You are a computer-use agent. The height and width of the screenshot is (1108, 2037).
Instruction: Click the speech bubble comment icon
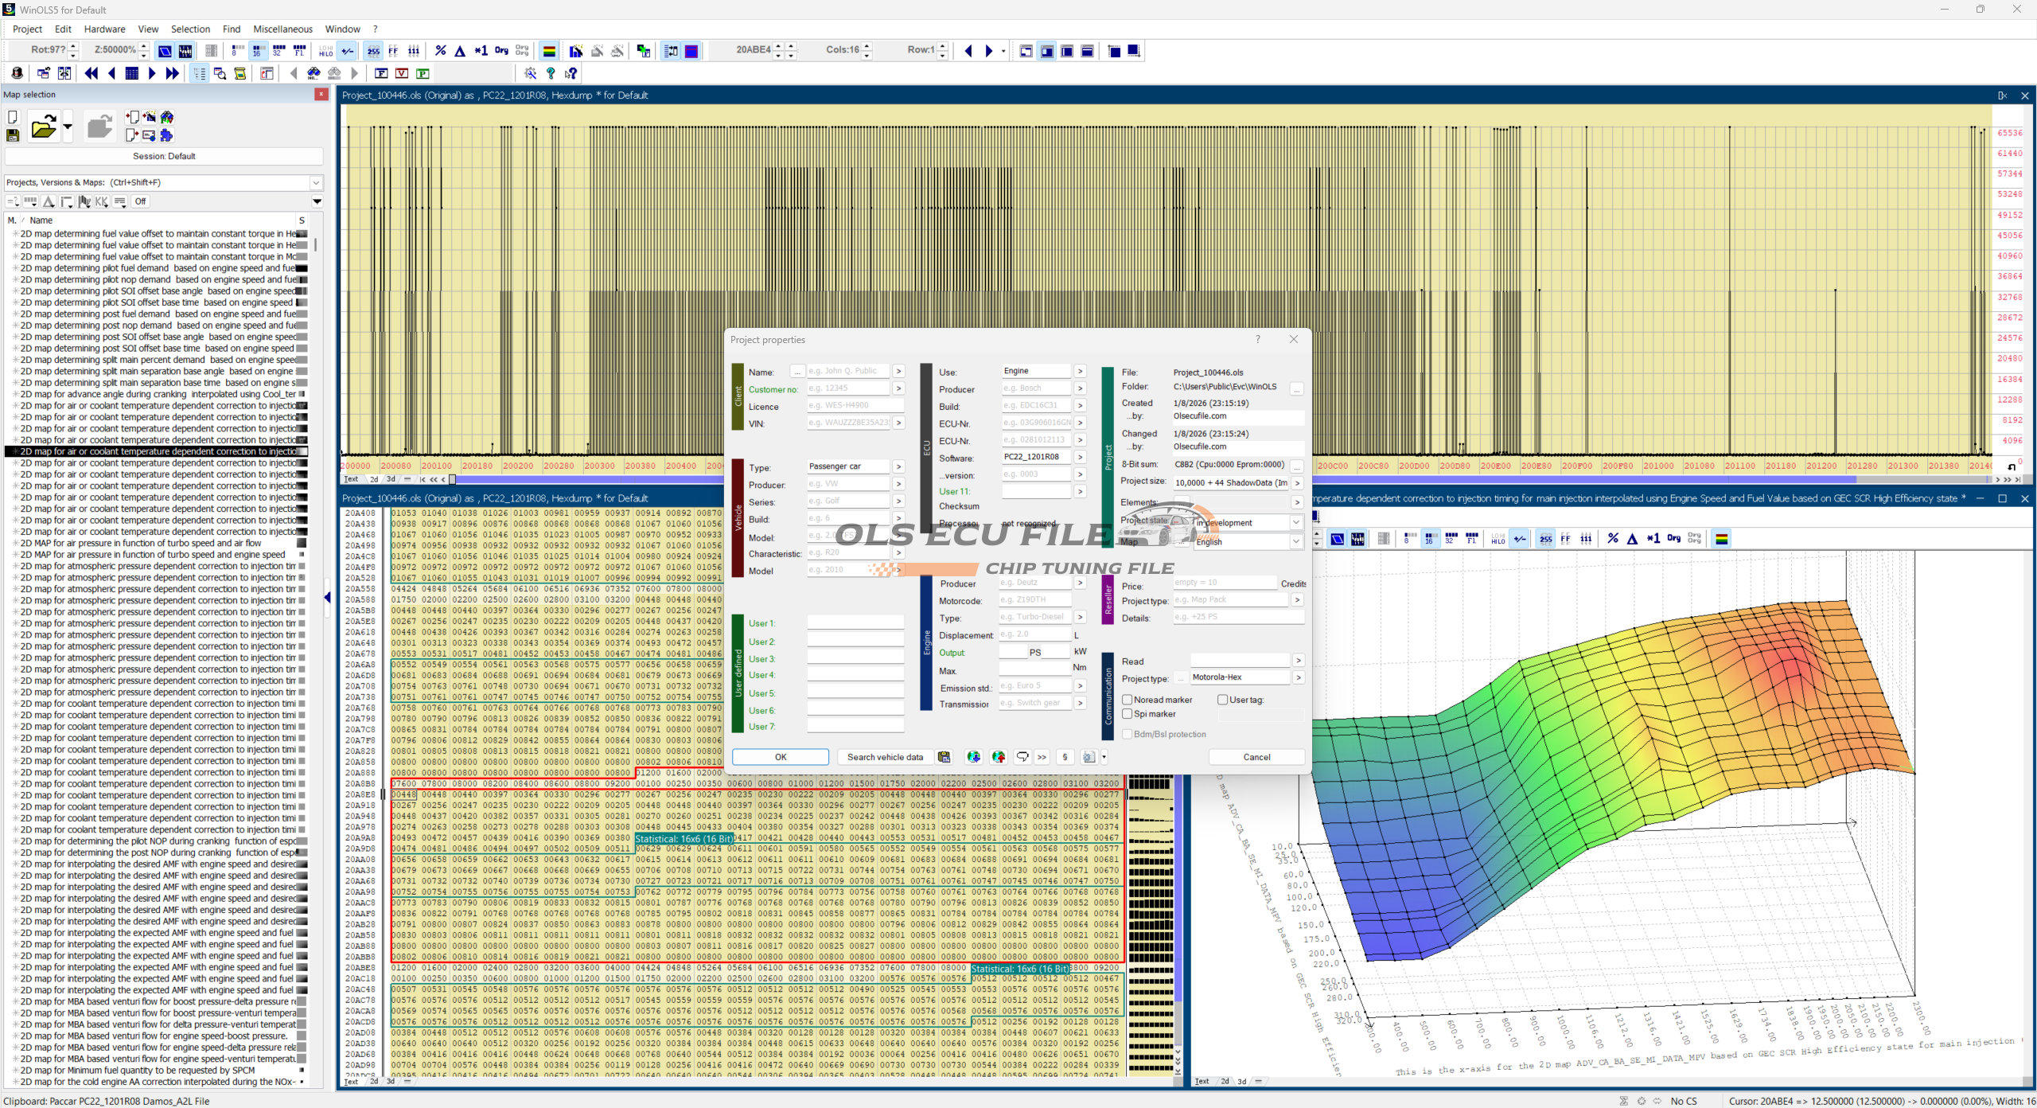(1022, 757)
